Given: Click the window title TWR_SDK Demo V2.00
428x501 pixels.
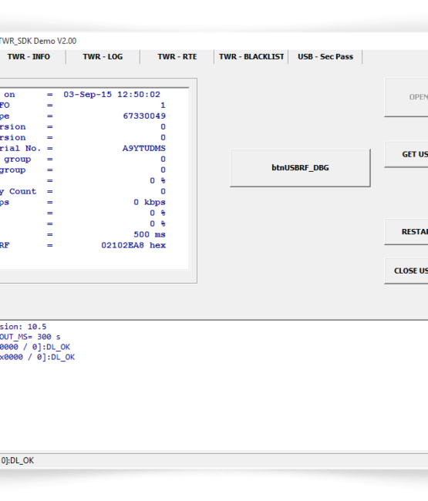Looking at the screenshot, I should point(38,41).
